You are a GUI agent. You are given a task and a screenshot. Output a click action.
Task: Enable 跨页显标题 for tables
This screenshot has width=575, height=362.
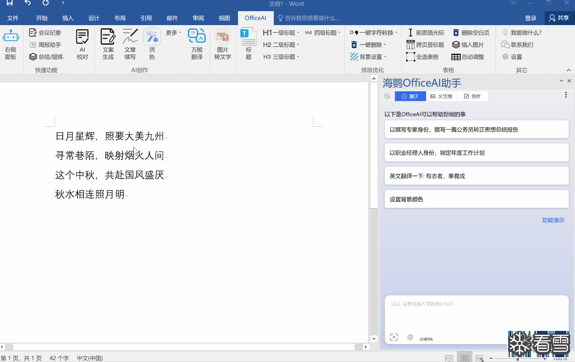click(426, 45)
